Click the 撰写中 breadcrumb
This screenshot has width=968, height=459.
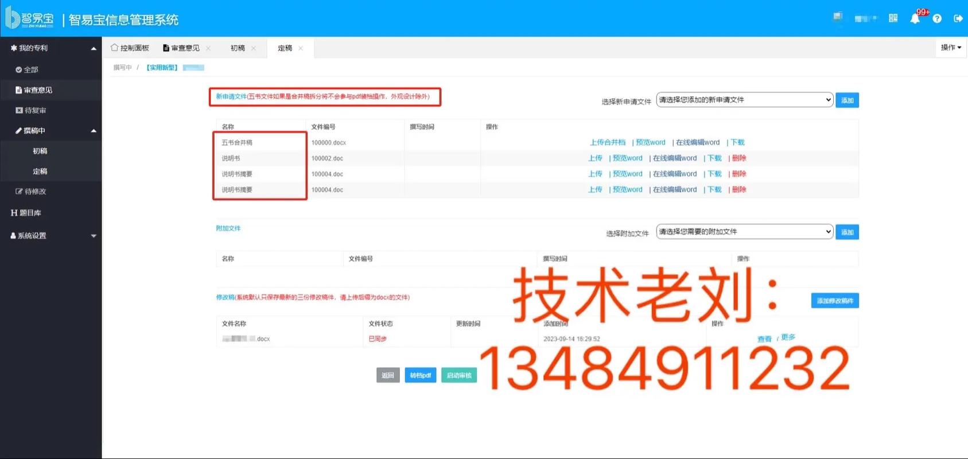(122, 68)
